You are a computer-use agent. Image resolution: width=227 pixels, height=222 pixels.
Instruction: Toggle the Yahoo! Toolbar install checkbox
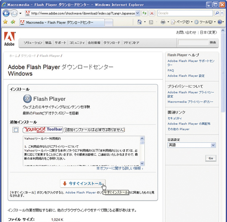tap(16, 130)
